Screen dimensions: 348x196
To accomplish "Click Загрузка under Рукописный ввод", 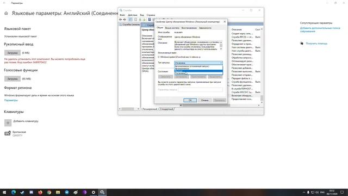I will point(13,53).
